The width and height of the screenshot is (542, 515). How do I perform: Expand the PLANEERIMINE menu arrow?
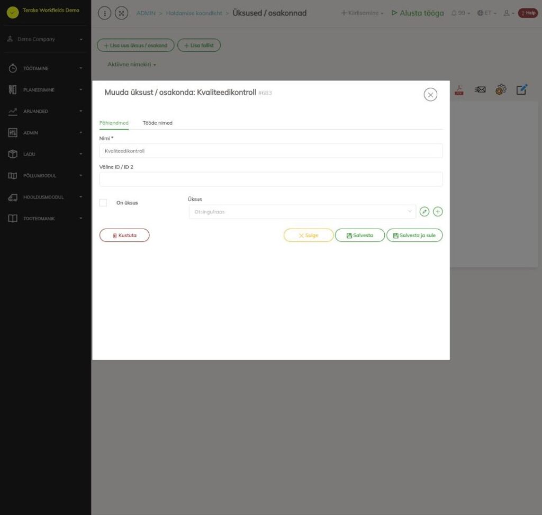point(81,89)
